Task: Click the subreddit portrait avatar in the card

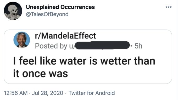Action: [22, 40]
